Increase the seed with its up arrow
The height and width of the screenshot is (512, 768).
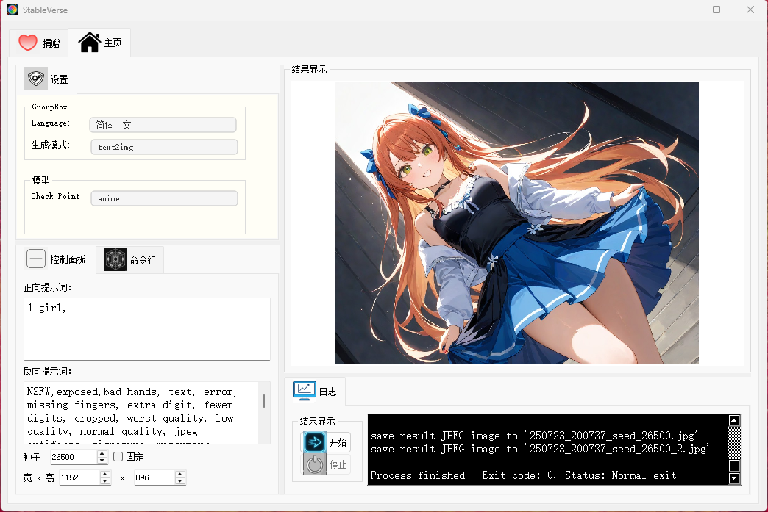[x=102, y=454]
